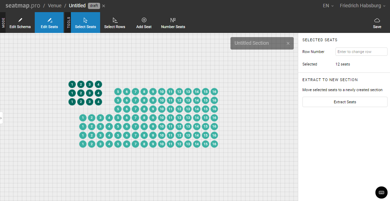
Task: Close the Untitled Section label
Action: point(288,43)
